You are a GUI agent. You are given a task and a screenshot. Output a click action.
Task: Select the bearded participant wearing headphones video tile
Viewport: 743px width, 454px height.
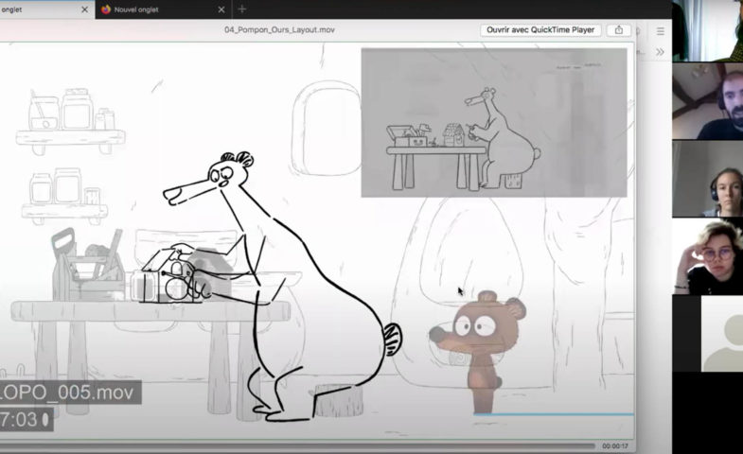[x=707, y=101]
